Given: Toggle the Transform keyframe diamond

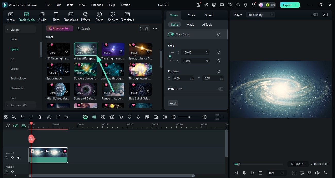Looking at the screenshot, I should (x=219, y=34).
